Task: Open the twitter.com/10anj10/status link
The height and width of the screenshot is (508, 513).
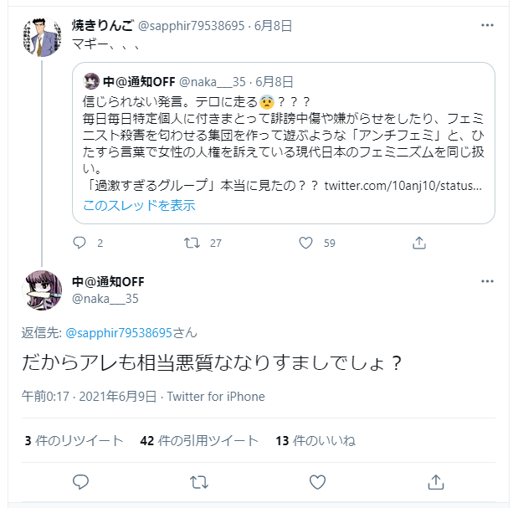Action: click(x=403, y=186)
